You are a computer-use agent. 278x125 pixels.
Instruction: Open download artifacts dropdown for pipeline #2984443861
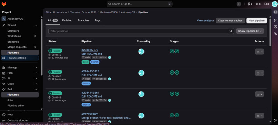[x=259, y=94]
